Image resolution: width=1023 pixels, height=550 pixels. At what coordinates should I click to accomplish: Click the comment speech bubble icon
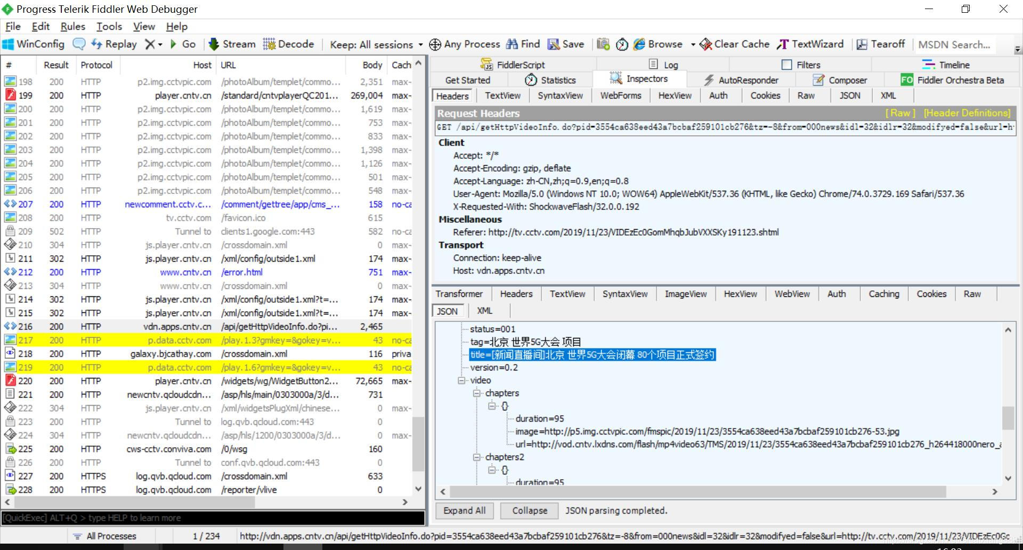pyautogui.click(x=79, y=44)
